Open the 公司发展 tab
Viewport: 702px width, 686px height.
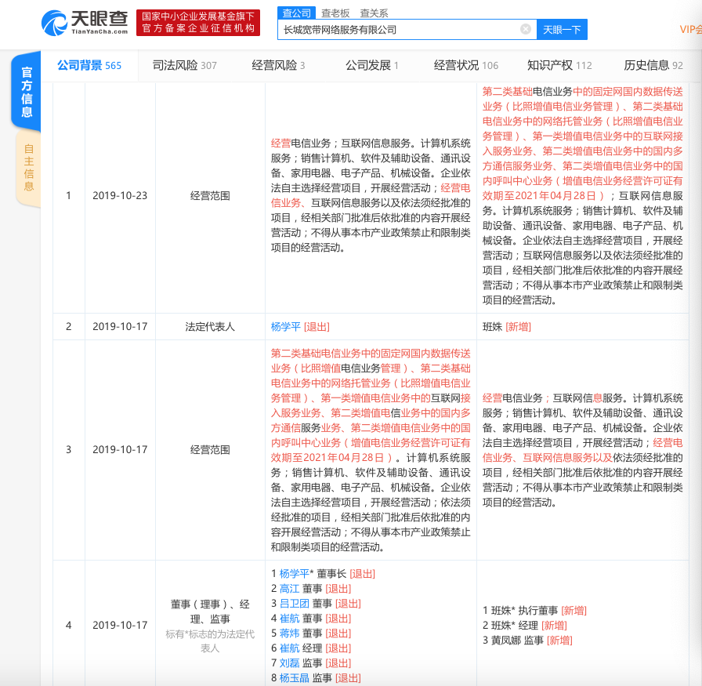pos(372,65)
